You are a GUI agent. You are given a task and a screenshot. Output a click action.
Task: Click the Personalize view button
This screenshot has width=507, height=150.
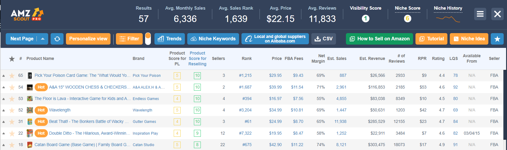(88, 39)
